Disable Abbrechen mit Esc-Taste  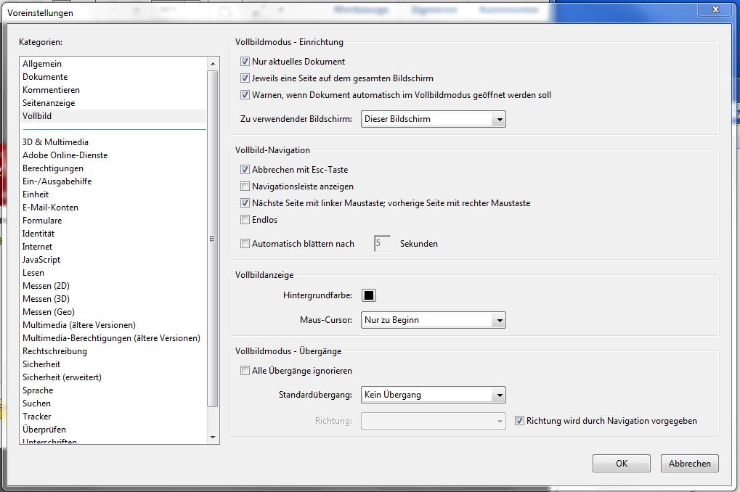click(245, 169)
